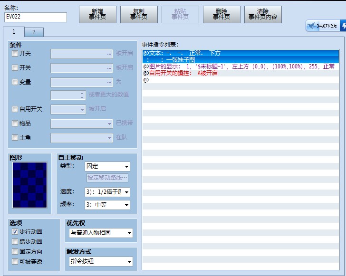Image resolution: width=346 pixels, height=276 pixels.
Task: Enable the 固定方向 option
Action: click(15, 251)
